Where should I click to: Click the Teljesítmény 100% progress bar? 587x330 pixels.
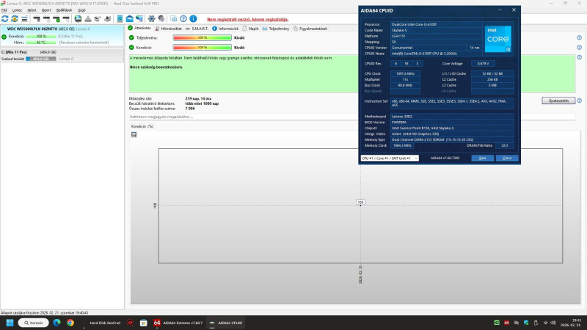click(x=203, y=38)
